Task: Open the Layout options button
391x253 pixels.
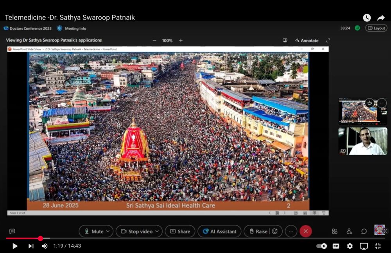Action: (x=376, y=28)
